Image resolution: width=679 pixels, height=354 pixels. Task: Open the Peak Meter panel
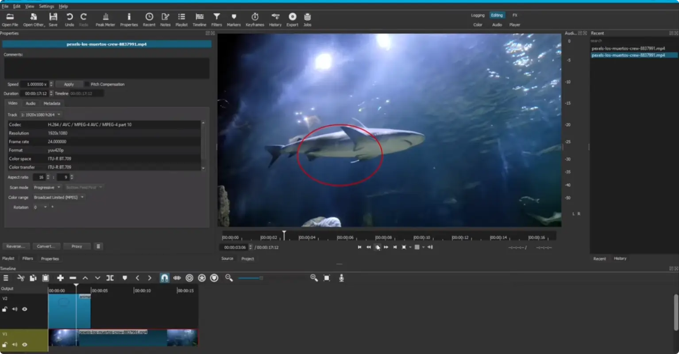point(105,19)
